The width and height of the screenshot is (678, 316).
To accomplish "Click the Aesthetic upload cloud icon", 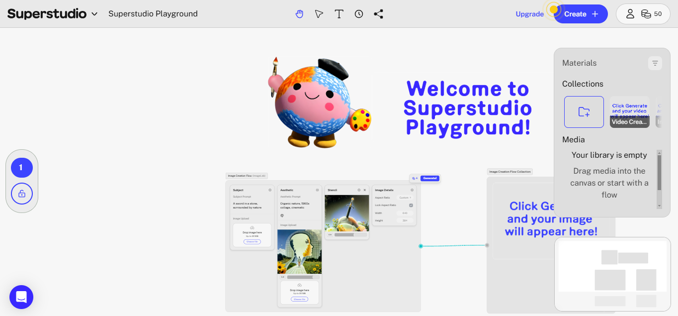I will click(x=299, y=285).
